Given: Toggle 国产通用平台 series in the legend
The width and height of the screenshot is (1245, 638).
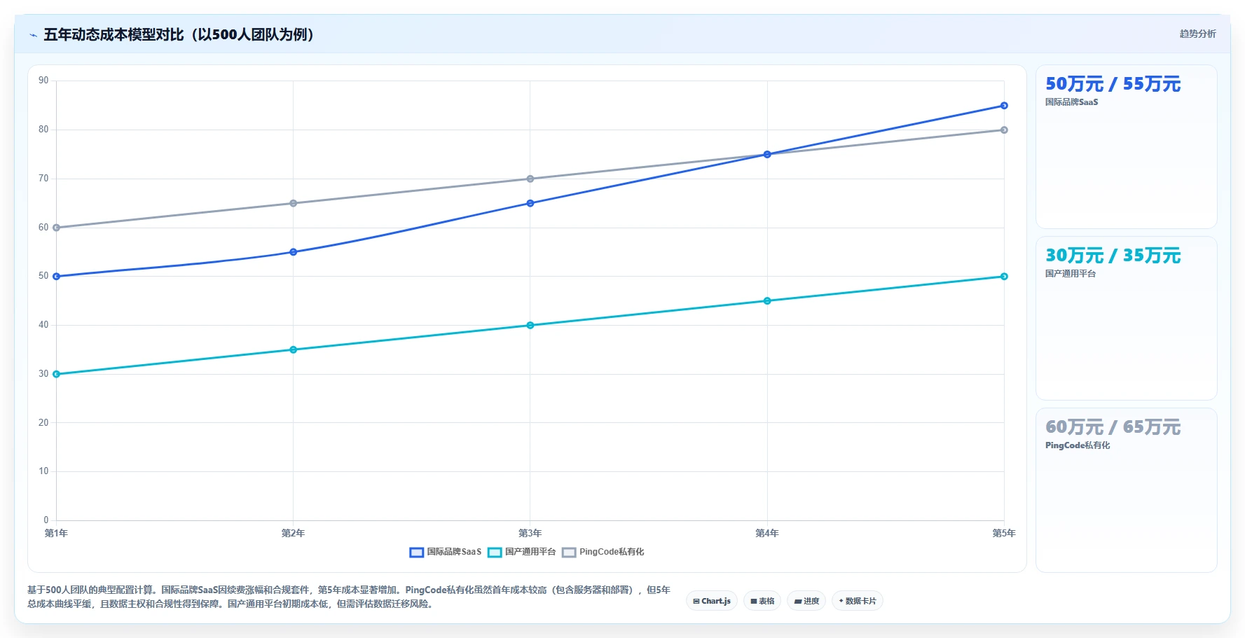Looking at the screenshot, I should tap(522, 552).
